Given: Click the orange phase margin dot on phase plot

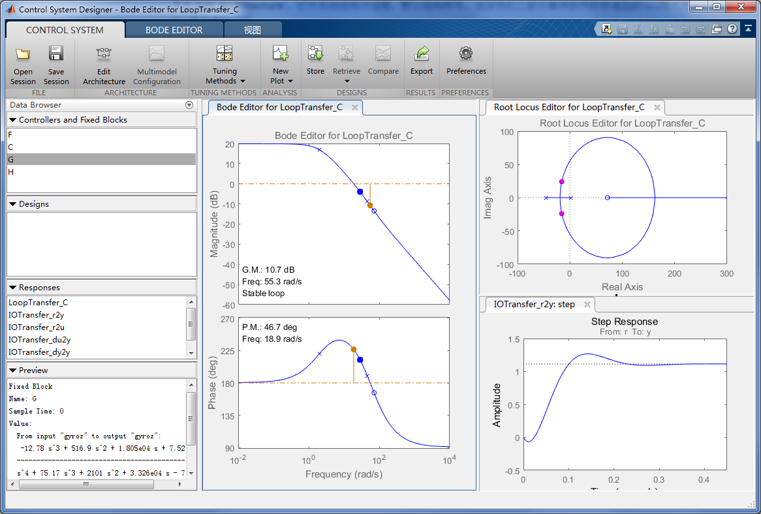Looking at the screenshot, I should pos(354,349).
